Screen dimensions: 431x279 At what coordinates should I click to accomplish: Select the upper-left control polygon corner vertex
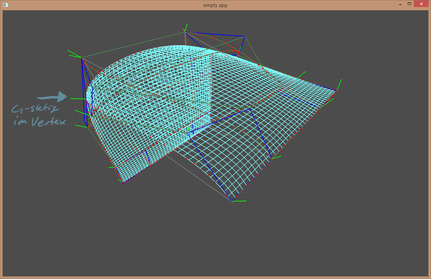(81, 58)
